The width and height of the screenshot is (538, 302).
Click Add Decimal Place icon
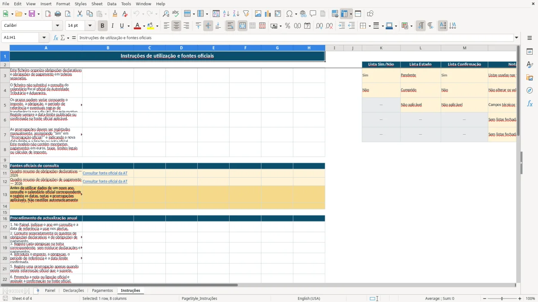tap(320, 26)
